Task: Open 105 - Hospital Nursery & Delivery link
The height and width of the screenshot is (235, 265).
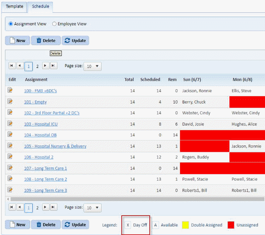Action: [x=55, y=146]
